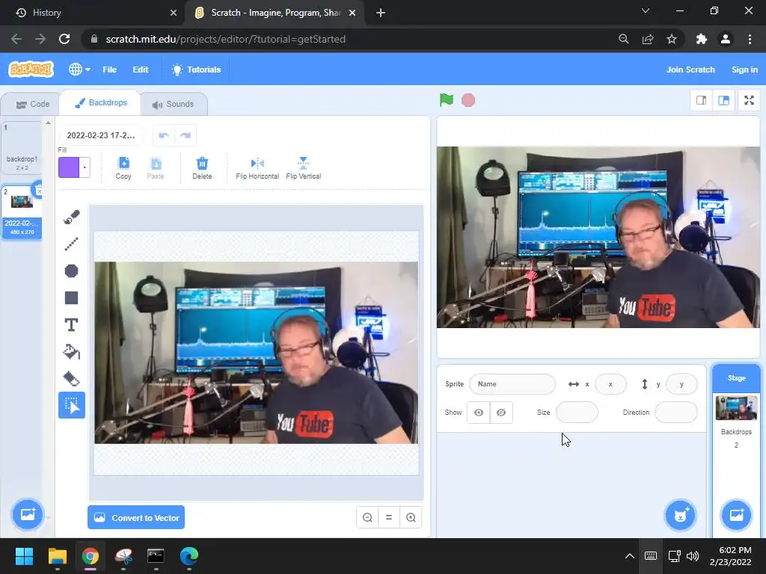
Task: Zoom out of the paint canvas
Action: [x=368, y=517]
